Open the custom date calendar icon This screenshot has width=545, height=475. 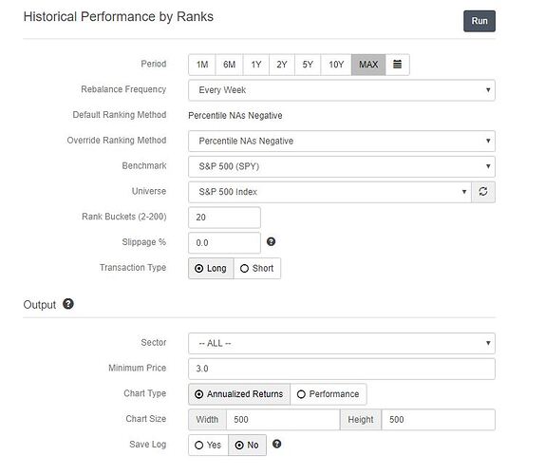click(397, 65)
